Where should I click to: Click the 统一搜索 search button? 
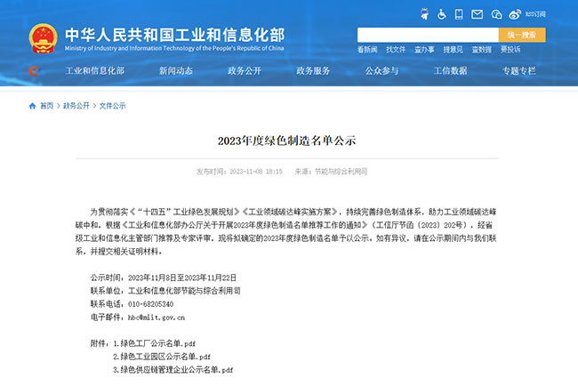pyautogui.click(x=522, y=35)
